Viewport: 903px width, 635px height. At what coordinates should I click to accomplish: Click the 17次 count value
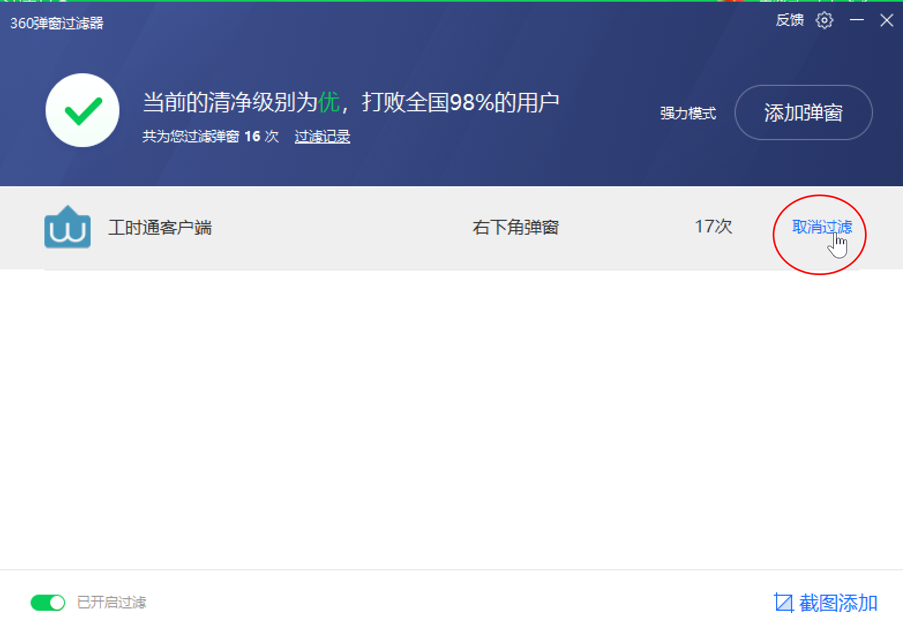point(714,226)
